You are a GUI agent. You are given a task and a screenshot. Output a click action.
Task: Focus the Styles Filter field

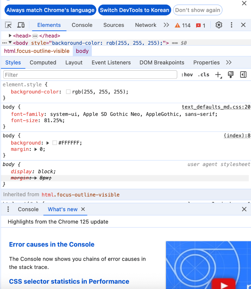tap(90, 74)
